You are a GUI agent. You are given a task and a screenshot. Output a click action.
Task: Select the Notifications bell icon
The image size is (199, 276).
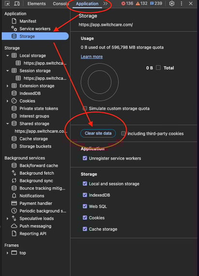click(14, 196)
